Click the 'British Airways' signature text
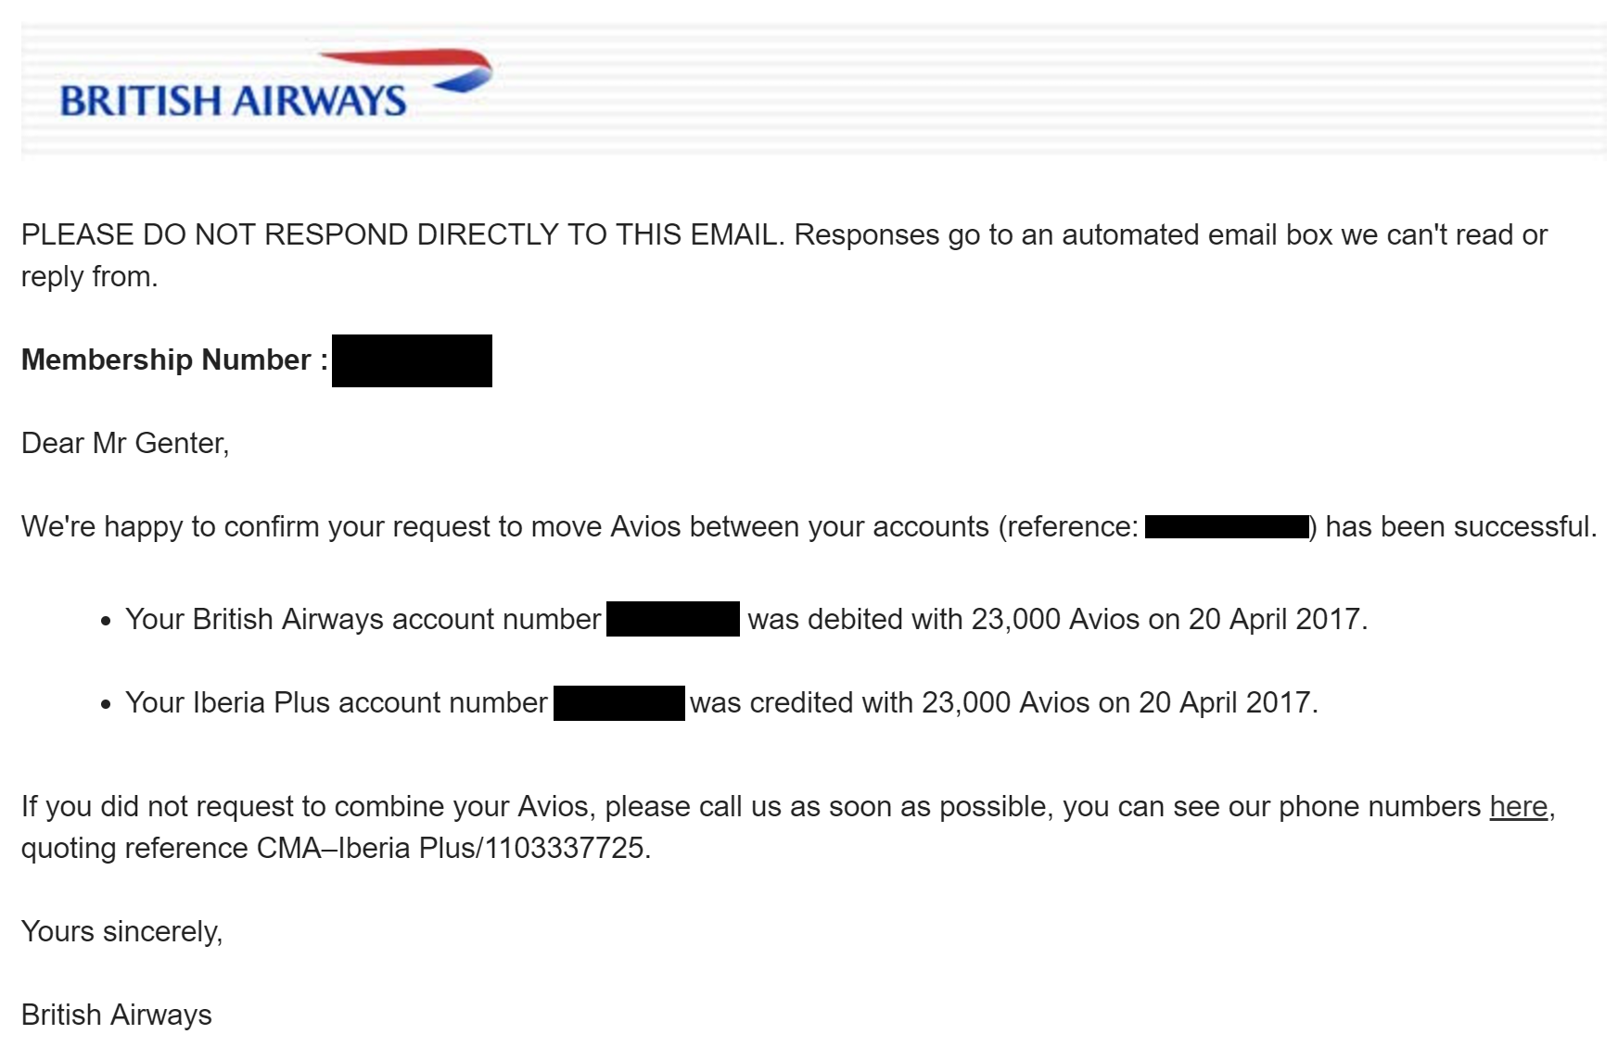1618x1047 pixels. pos(117,1015)
